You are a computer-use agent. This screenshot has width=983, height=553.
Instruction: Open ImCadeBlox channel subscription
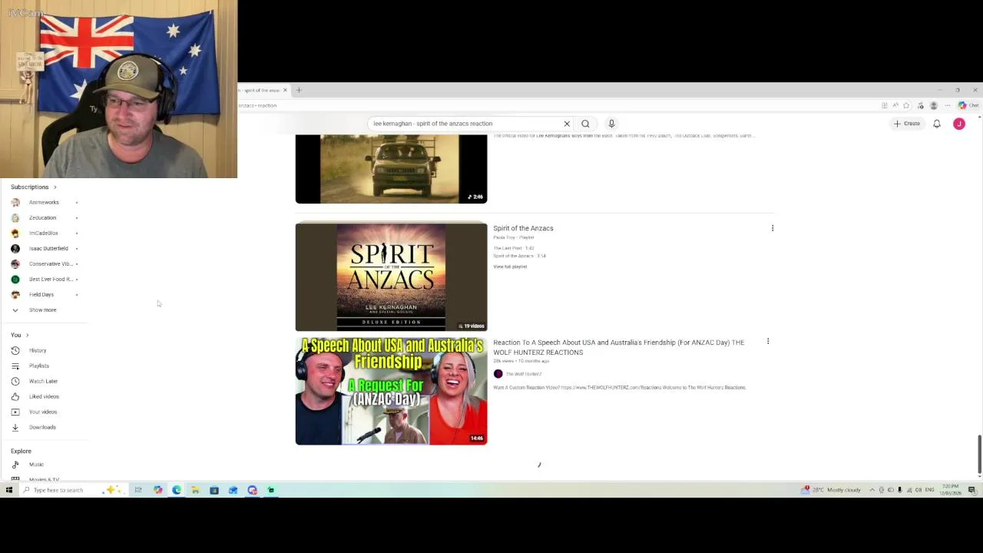43,233
